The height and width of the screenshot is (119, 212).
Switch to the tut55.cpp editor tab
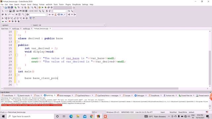[x=16, y=29]
